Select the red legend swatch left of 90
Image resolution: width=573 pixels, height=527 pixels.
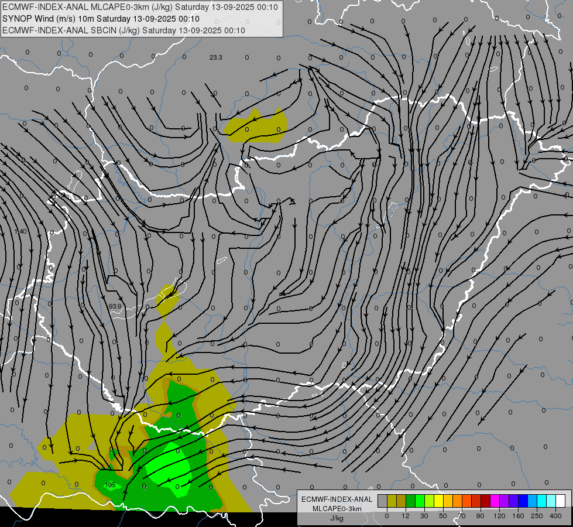(476, 501)
